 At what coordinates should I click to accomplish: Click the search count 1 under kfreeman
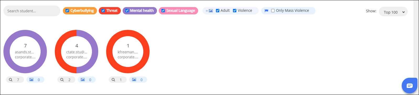121,80
